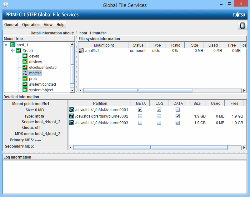Click the proc folder icon
Screen dimensions: 250x197
coord(25,78)
